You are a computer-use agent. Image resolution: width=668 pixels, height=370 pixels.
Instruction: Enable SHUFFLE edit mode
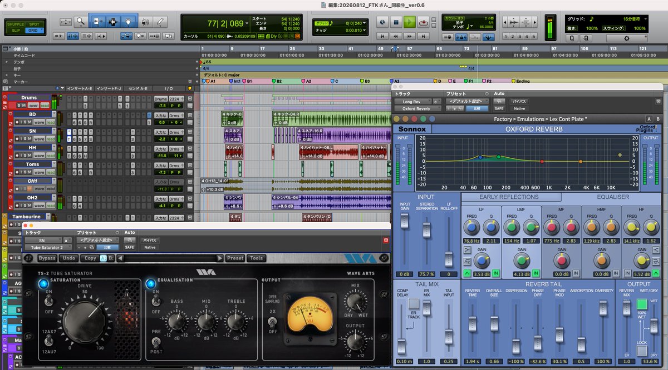[x=16, y=24]
